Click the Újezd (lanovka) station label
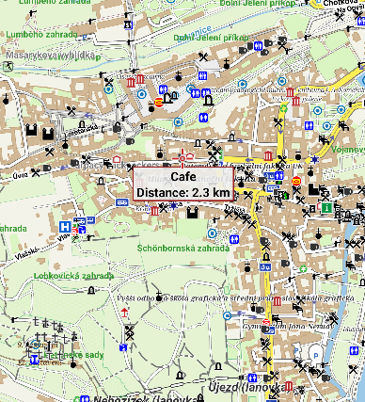 coord(247,387)
